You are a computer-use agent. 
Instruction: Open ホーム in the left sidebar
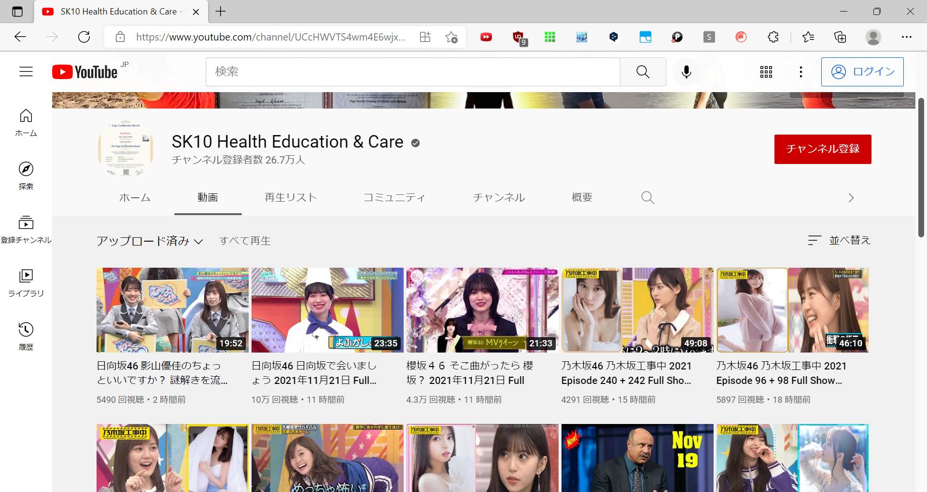point(26,123)
